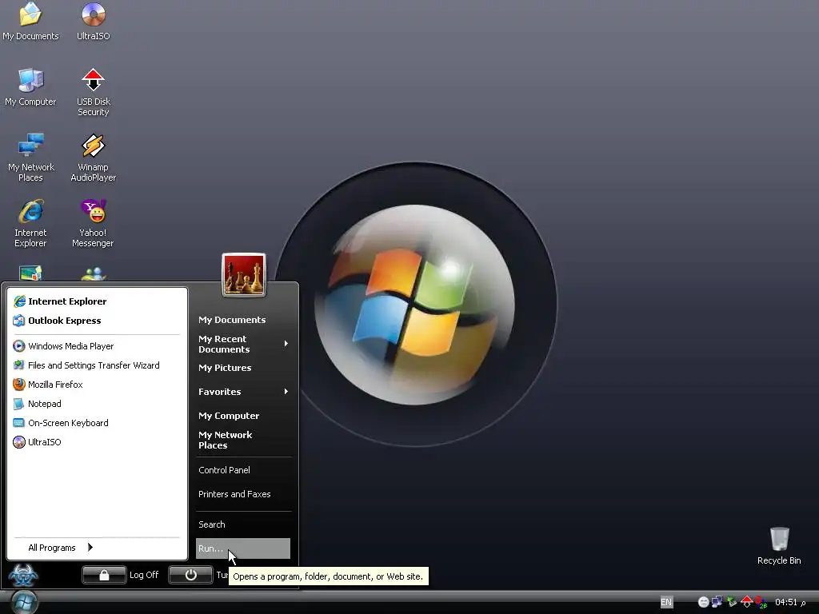This screenshot has width=819, height=614.
Task: Start Files and Settings Transfer Wizard
Action: (86, 365)
